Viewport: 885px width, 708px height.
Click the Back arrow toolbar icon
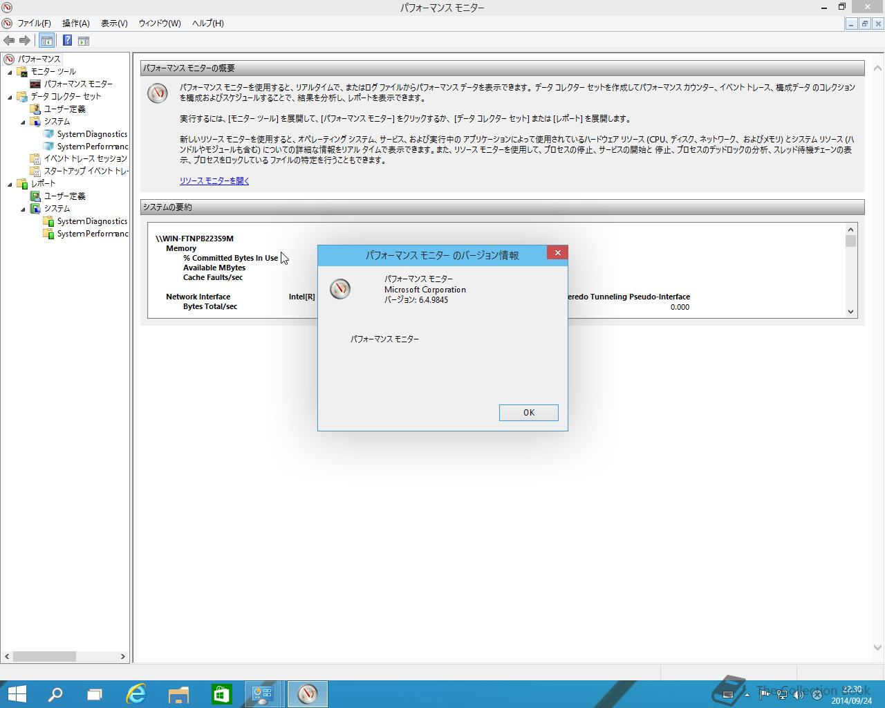[9, 41]
